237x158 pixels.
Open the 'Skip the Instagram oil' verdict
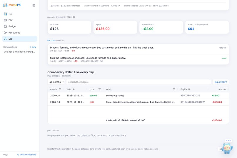[x=138, y=59]
